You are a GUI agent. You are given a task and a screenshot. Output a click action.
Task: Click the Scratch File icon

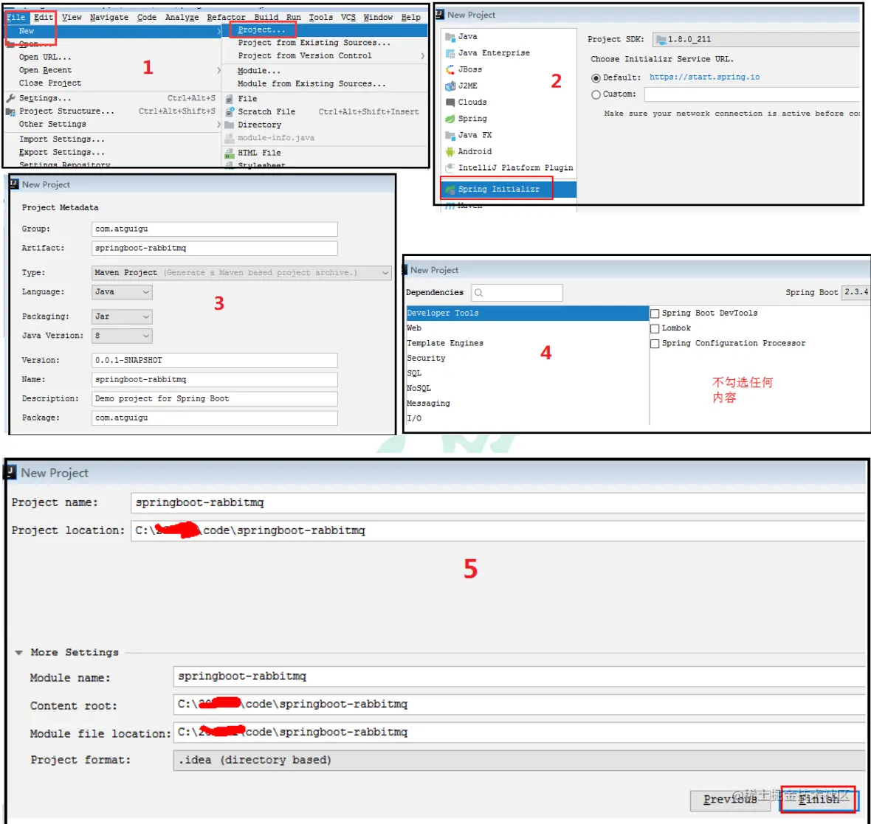[x=229, y=111]
